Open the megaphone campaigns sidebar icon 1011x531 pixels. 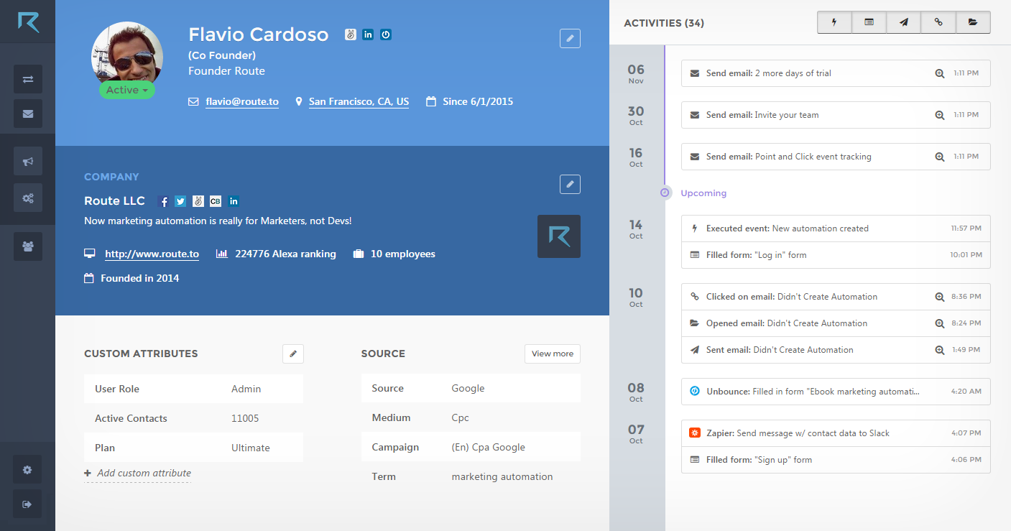pyautogui.click(x=28, y=162)
